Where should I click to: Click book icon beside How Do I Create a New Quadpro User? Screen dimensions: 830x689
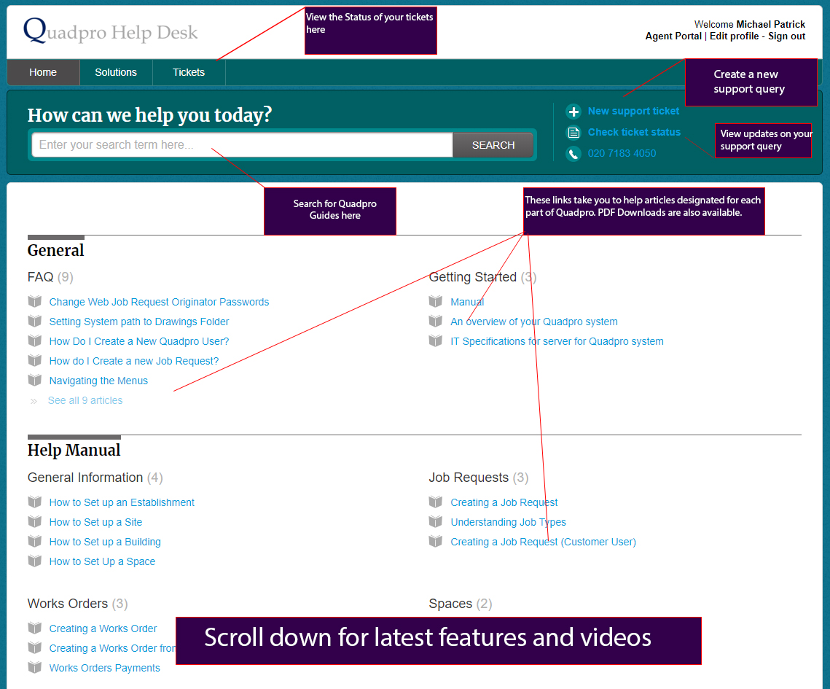(35, 340)
